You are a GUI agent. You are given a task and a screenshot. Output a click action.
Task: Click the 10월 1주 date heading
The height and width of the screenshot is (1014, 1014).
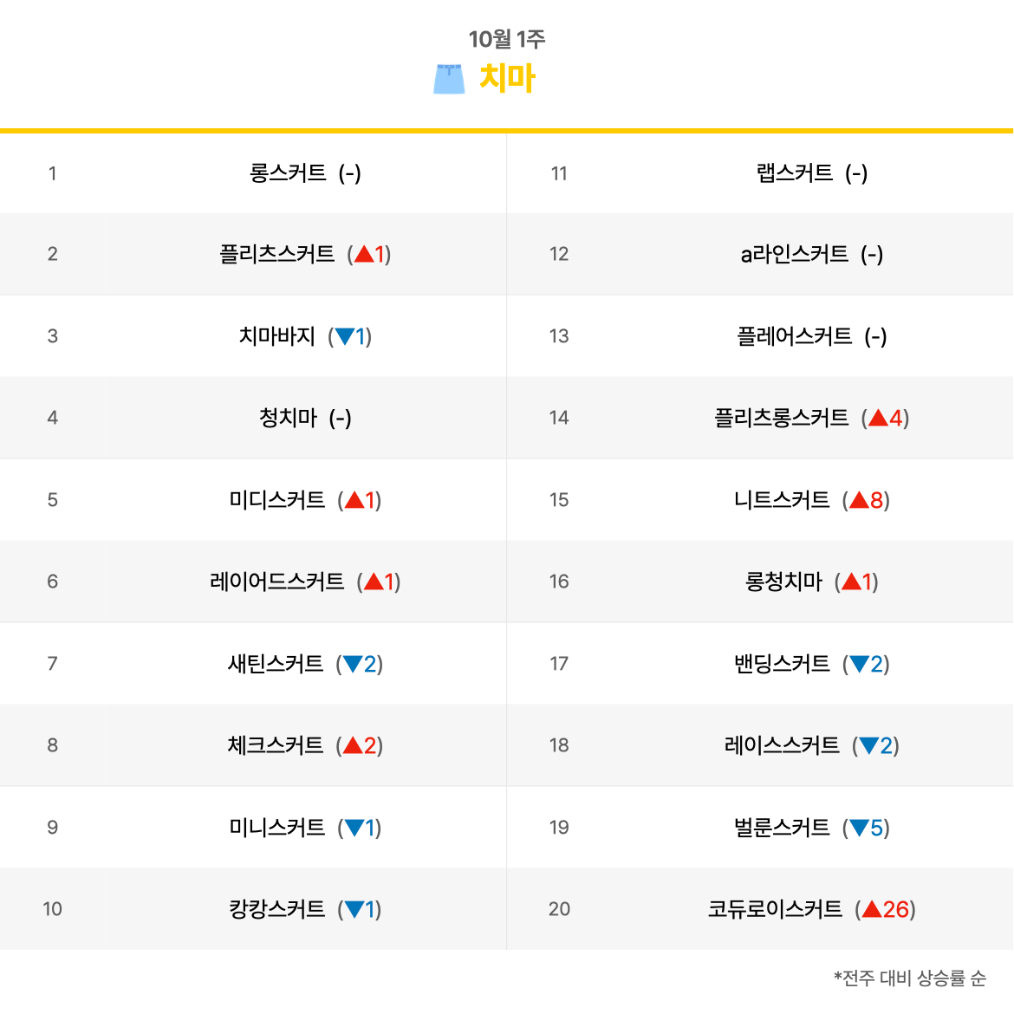click(507, 39)
